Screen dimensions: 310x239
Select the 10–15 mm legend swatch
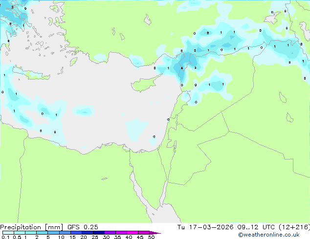pos(65,233)
